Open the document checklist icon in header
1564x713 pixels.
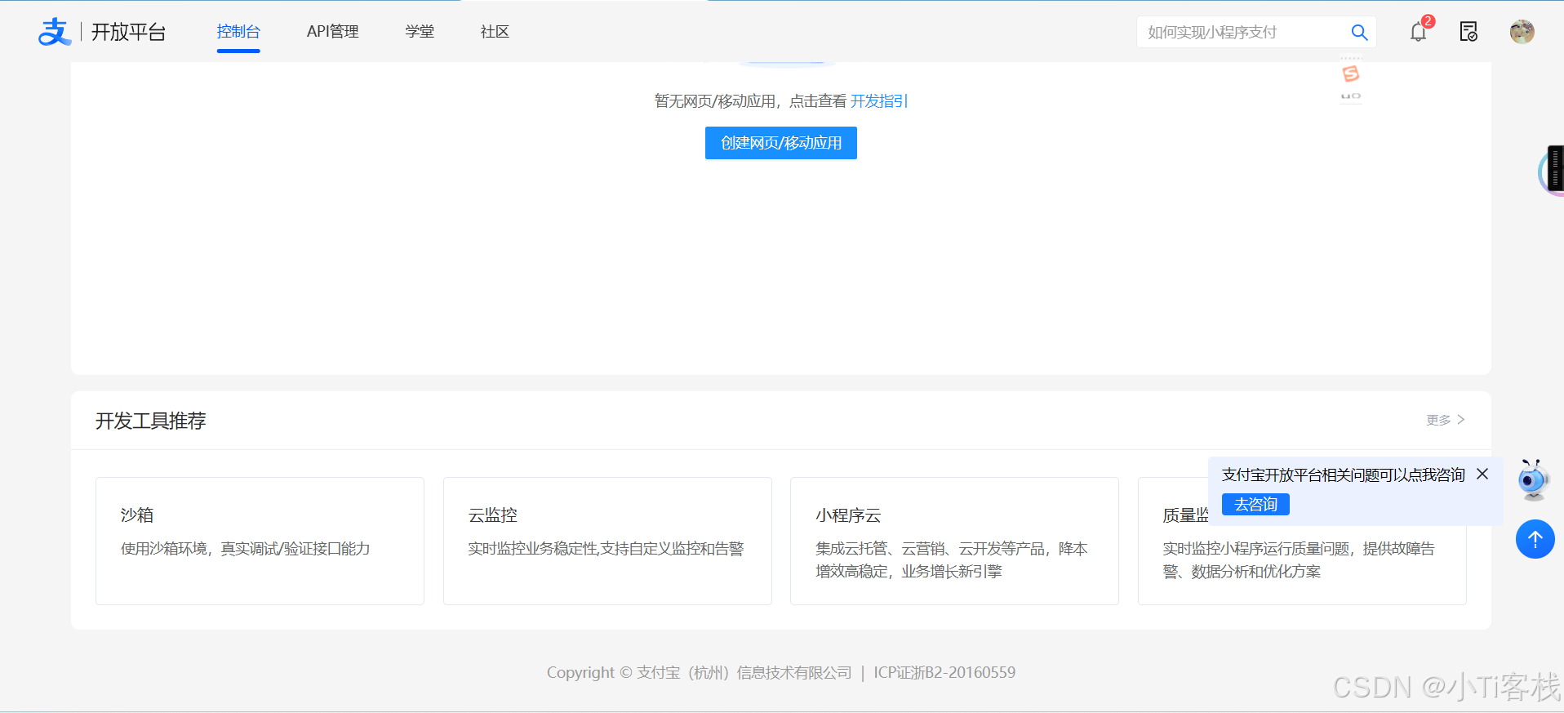coord(1468,32)
